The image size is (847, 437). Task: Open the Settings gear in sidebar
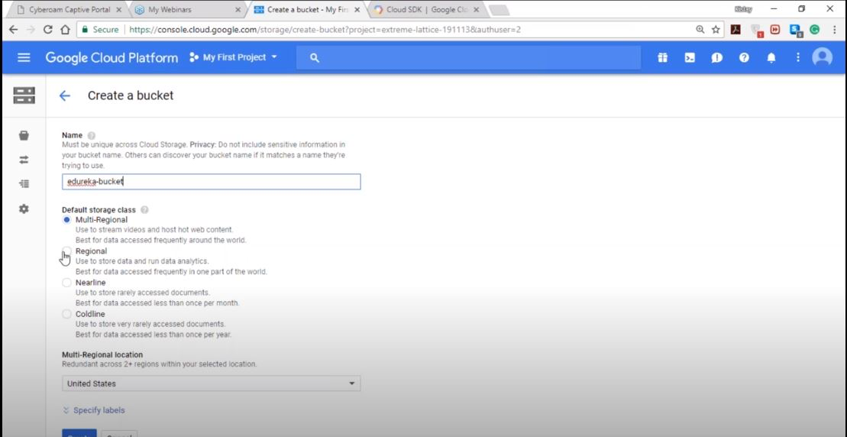tap(24, 209)
